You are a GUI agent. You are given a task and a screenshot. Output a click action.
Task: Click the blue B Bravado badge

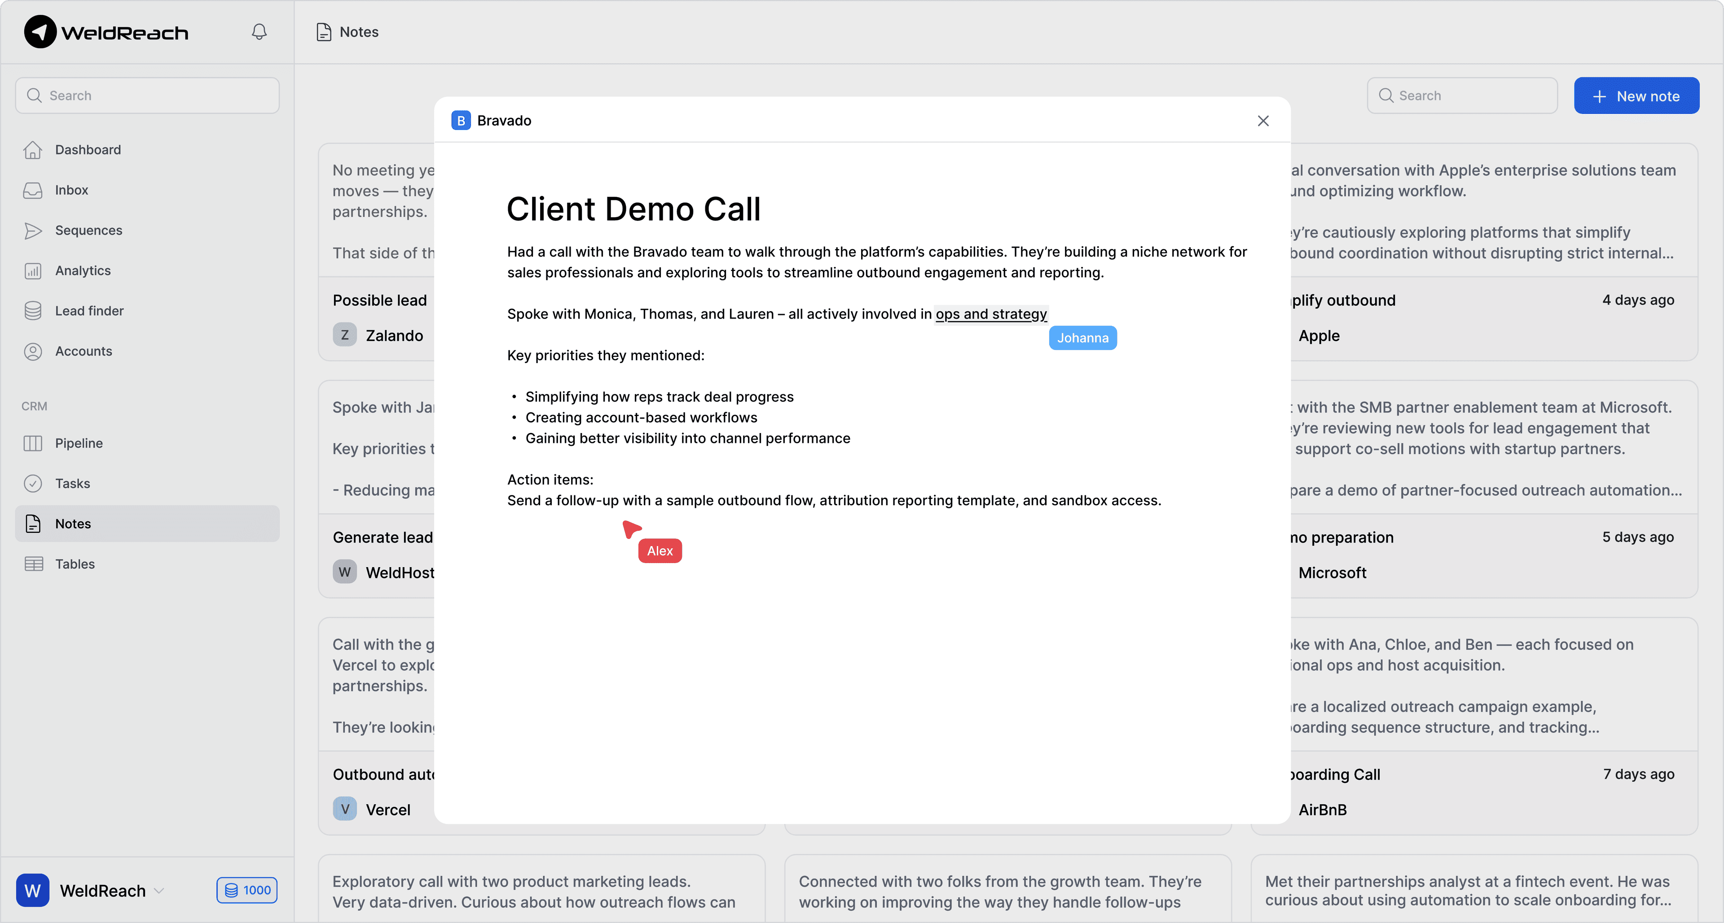coord(461,120)
